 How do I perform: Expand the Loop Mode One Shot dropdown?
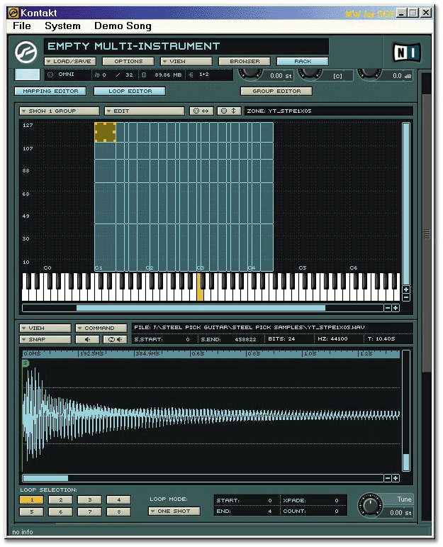[x=174, y=511]
